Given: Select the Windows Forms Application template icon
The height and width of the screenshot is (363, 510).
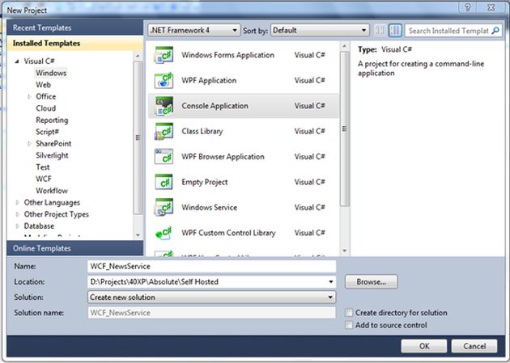Looking at the screenshot, I should (x=164, y=55).
